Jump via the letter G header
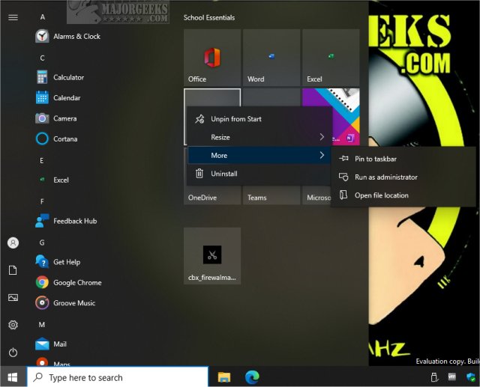Viewport: 480px width, 387px height. 42,243
